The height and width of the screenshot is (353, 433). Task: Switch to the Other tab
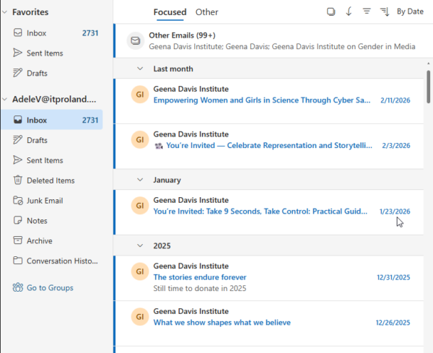(x=206, y=12)
